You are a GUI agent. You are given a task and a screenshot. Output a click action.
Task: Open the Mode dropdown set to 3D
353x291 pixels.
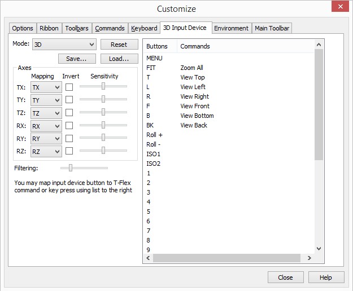coord(64,45)
